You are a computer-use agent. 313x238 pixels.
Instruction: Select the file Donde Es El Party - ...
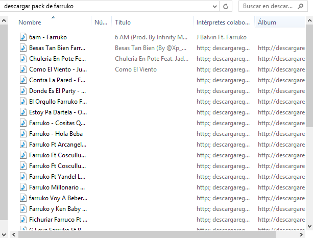(x=58, y=91)
